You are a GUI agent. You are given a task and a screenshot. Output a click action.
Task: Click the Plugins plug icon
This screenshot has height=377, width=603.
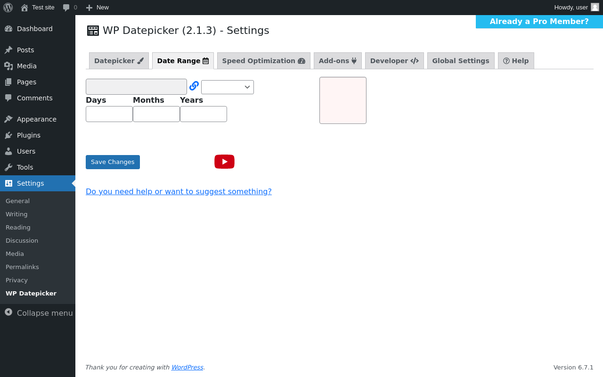(8, 135)
